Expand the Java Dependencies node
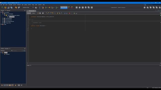The height and width of the screenshot is (90, 161). pyautogui.click(x=3, y=21)
